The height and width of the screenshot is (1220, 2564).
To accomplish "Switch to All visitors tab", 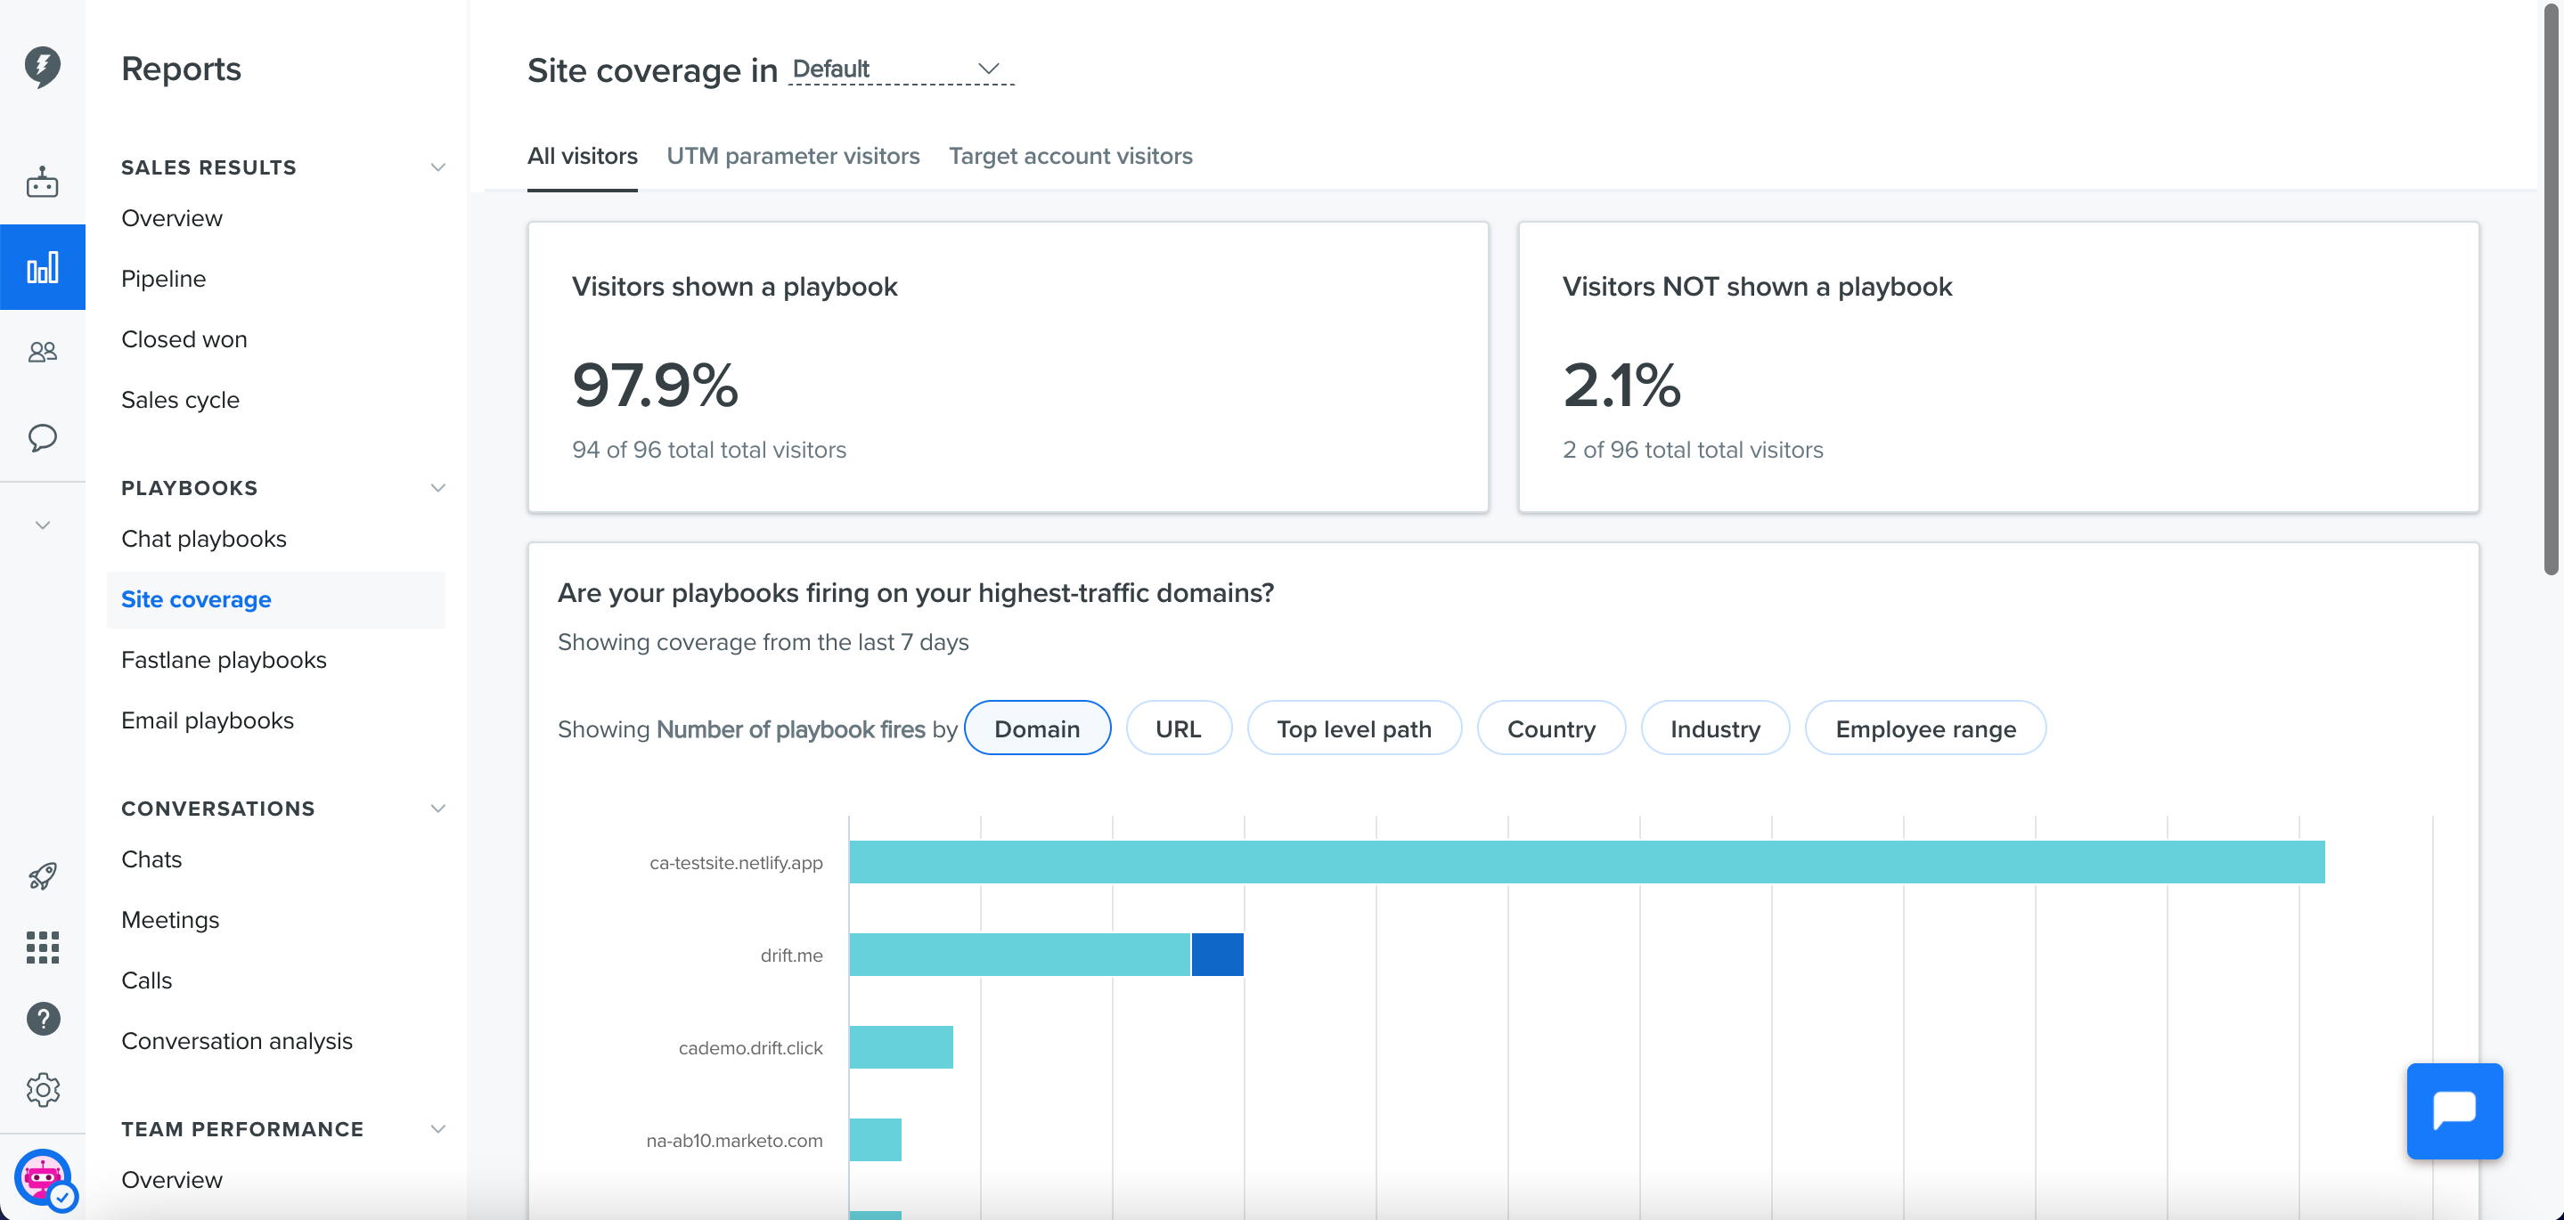I will (583, 156).
